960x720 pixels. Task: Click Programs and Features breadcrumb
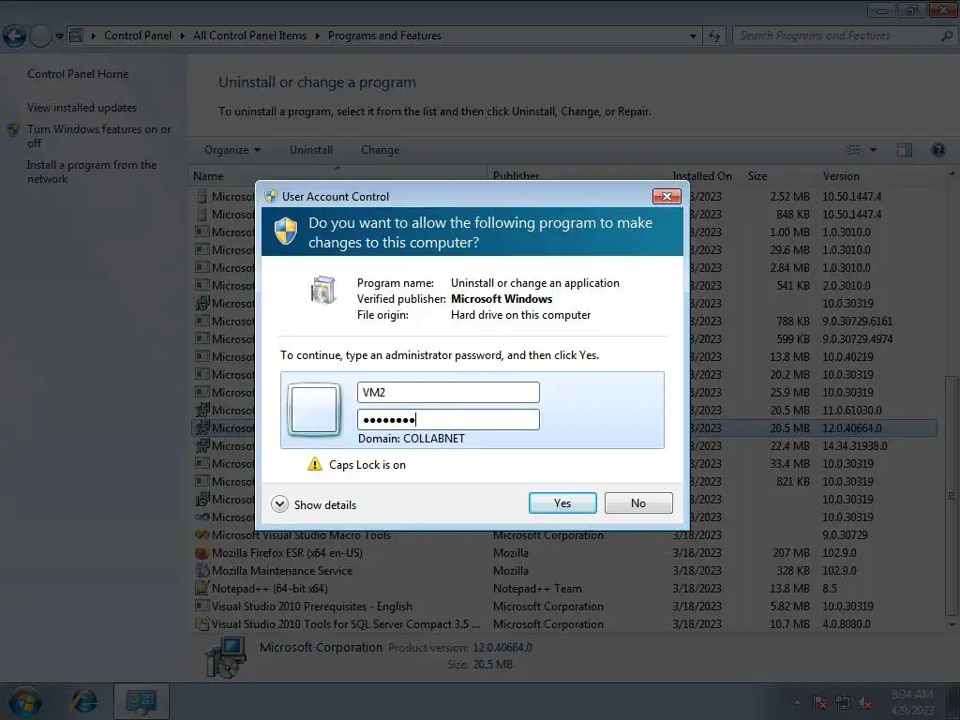coord(384,36)
